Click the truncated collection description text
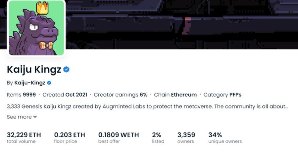The width and height of the screenshot is (298, 157). (147, 107)
